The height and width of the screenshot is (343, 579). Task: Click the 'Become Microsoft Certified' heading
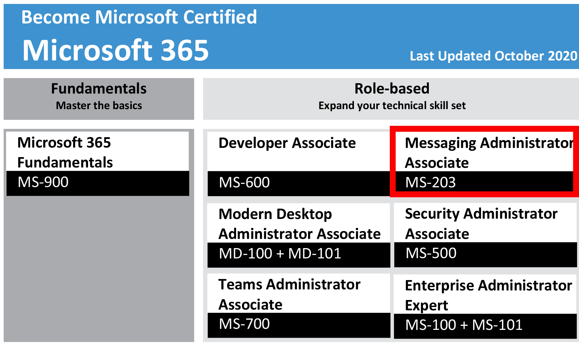pos(139,17)
